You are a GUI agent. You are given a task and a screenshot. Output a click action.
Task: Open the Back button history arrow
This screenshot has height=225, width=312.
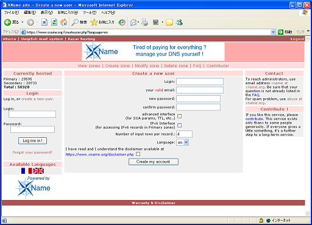[x=23, y=22]
